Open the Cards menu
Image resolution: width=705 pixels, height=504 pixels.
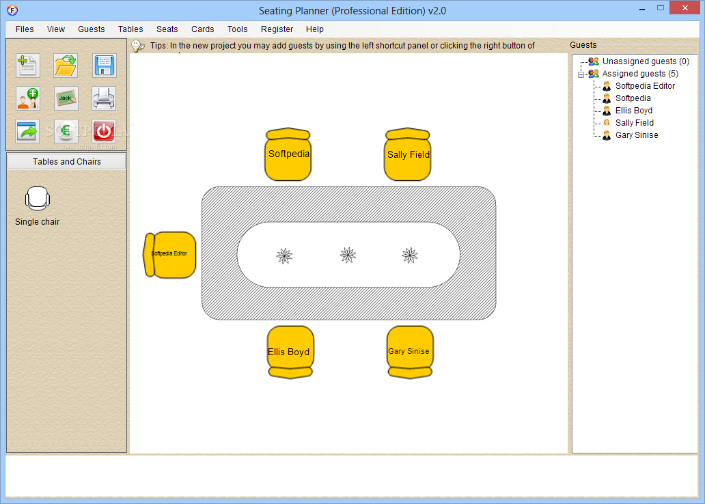[x=203, y=29]
